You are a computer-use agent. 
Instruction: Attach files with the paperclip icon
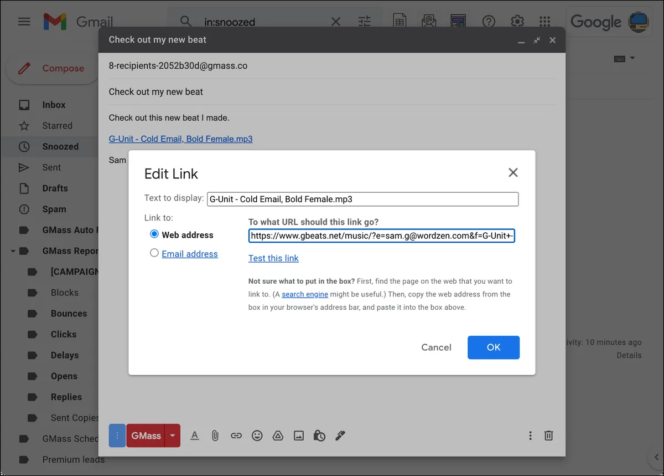pyautogui.click(x=215, y=436)
